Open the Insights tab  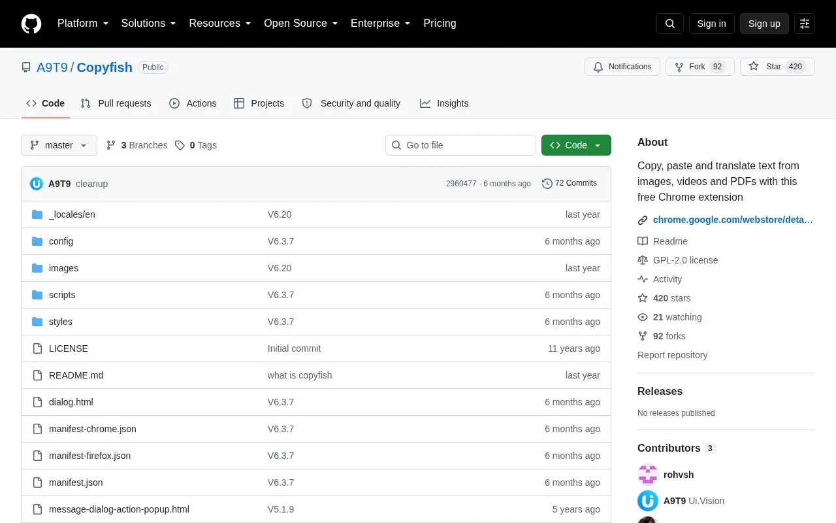point(444,103)
